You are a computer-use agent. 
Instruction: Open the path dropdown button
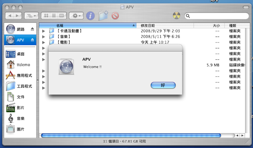pyautogui.click(x=31, y=16)
